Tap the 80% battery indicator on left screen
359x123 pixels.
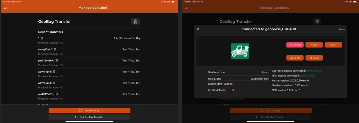171,2
